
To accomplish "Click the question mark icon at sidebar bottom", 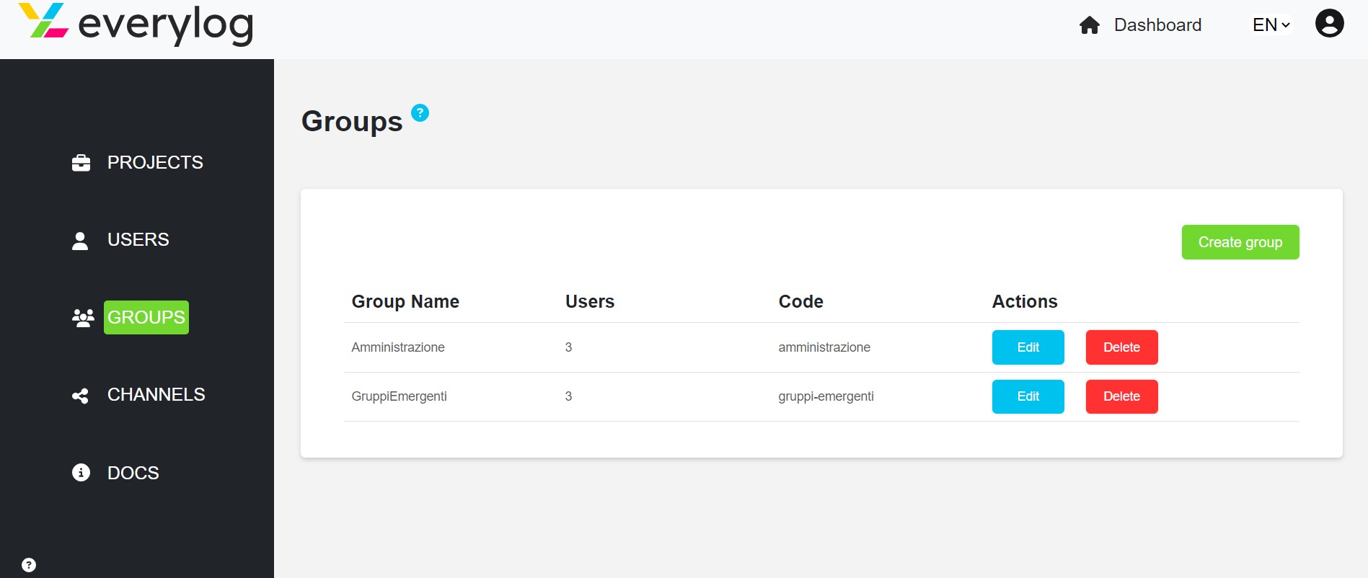I will click(x=29, y=565).
